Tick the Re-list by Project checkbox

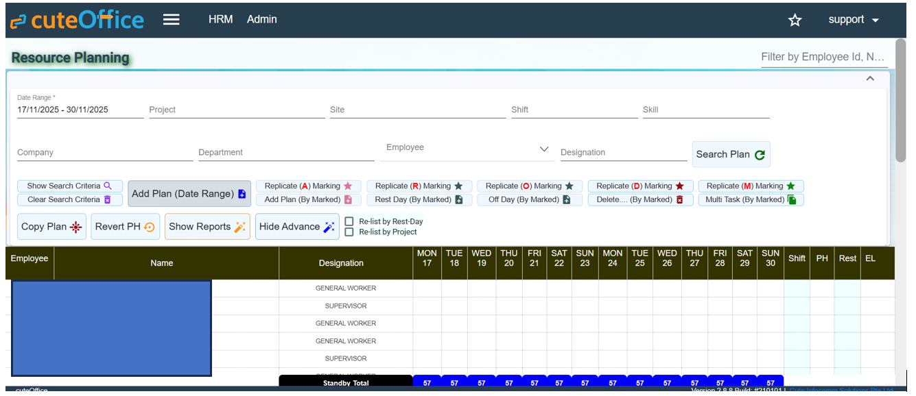coord(349,232)
